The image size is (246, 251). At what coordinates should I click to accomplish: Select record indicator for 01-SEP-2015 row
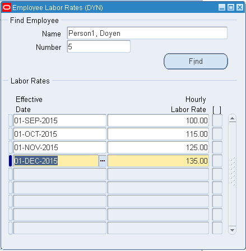tap(11, 120)
